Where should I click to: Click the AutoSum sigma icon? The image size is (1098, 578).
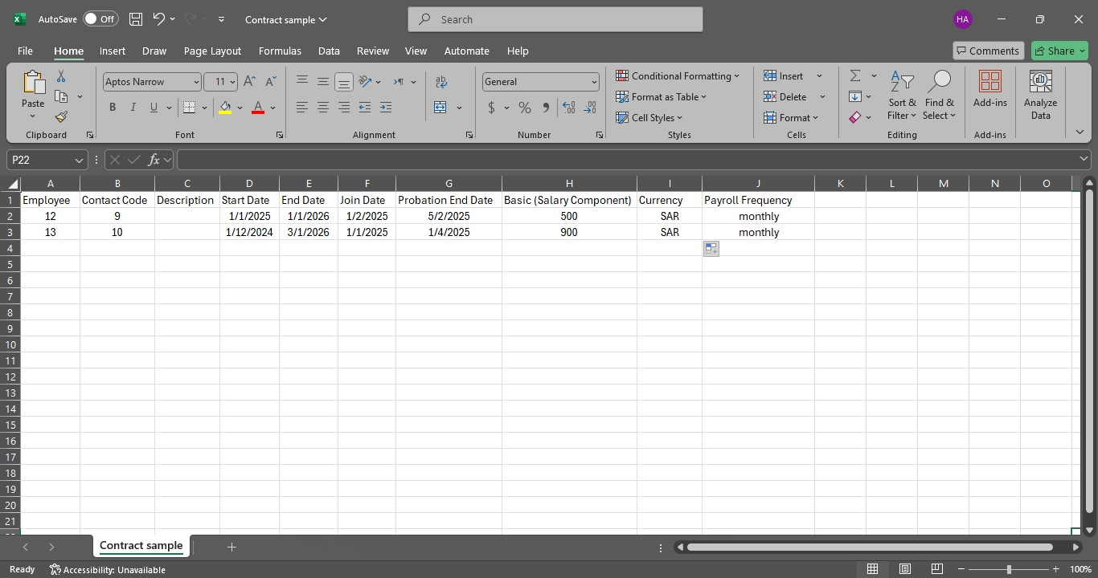click(x=855, y=75)
